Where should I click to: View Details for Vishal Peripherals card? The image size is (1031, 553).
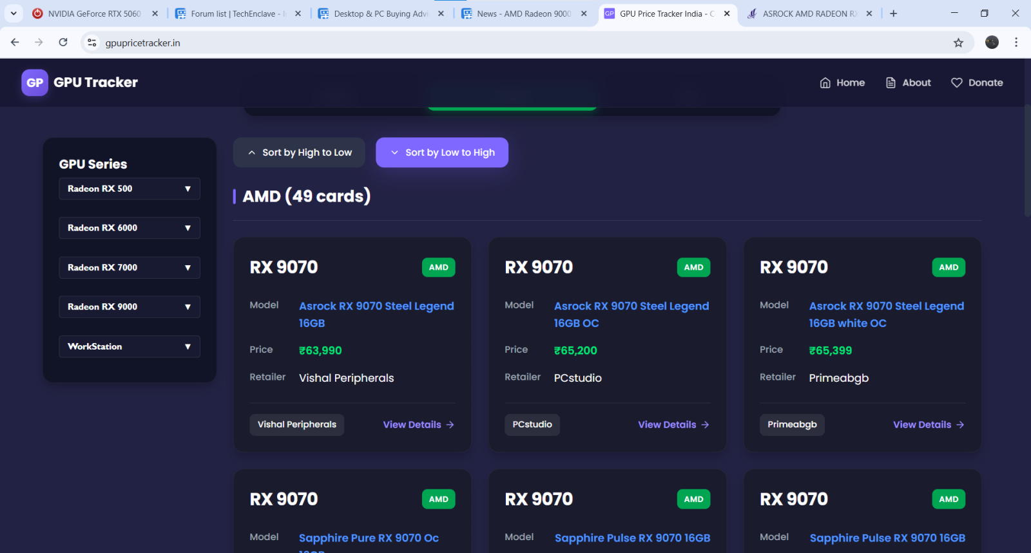pos(419,425)
